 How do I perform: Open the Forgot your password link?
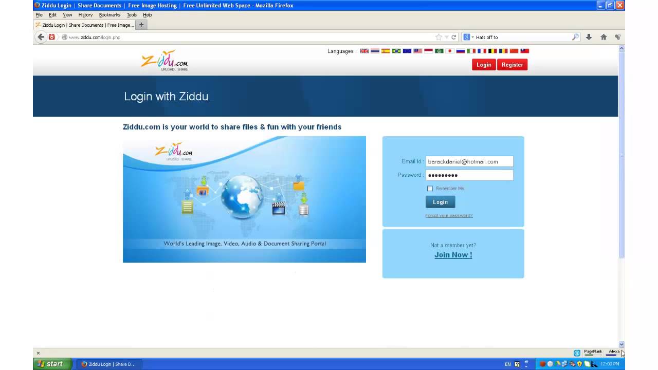(449, 215)
